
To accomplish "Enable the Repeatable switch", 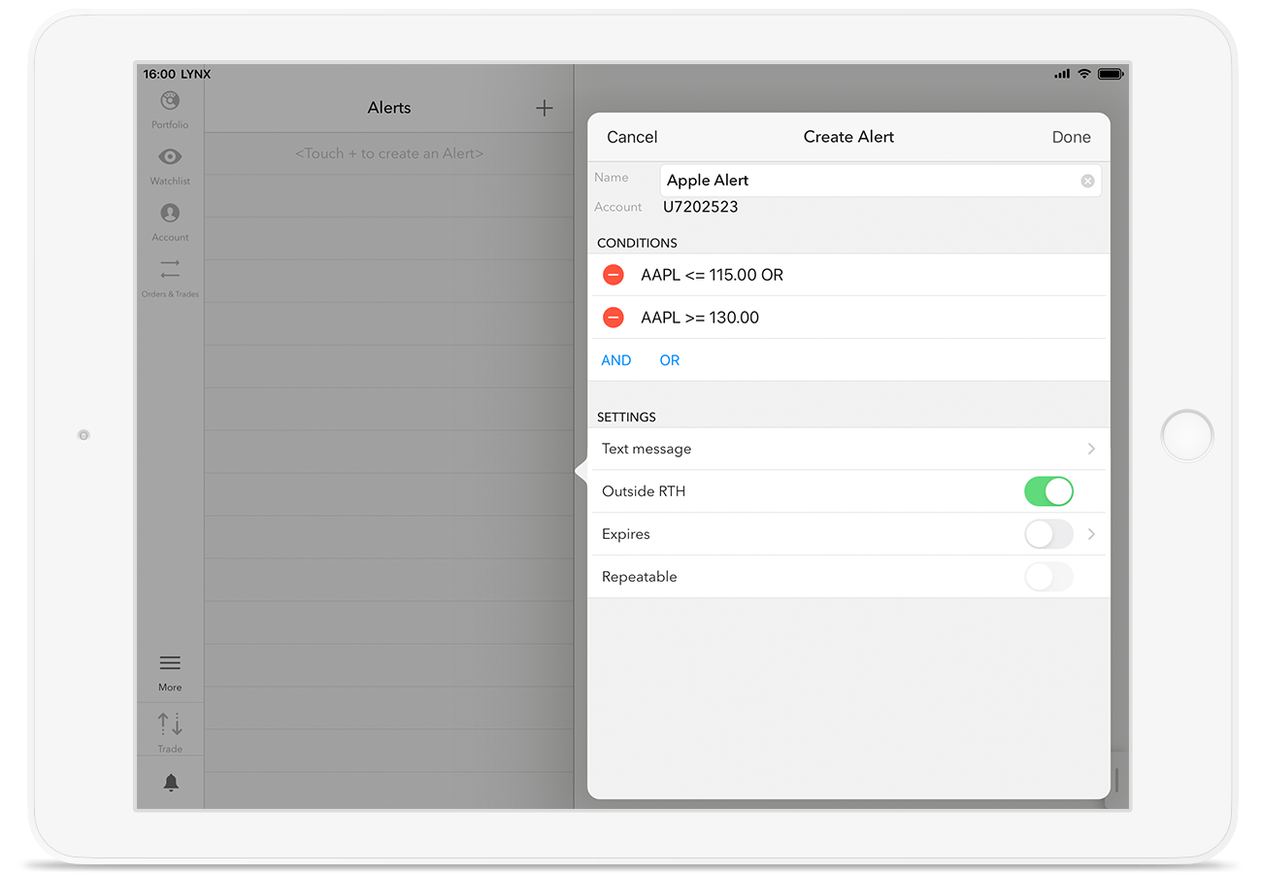I will 1048,577.
